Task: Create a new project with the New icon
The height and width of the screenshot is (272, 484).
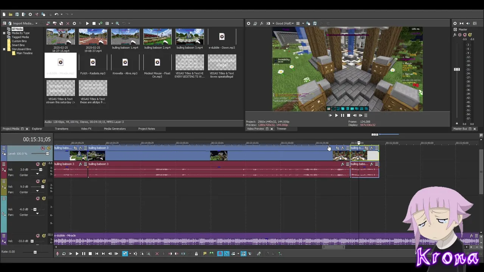Action: point(4,14)
